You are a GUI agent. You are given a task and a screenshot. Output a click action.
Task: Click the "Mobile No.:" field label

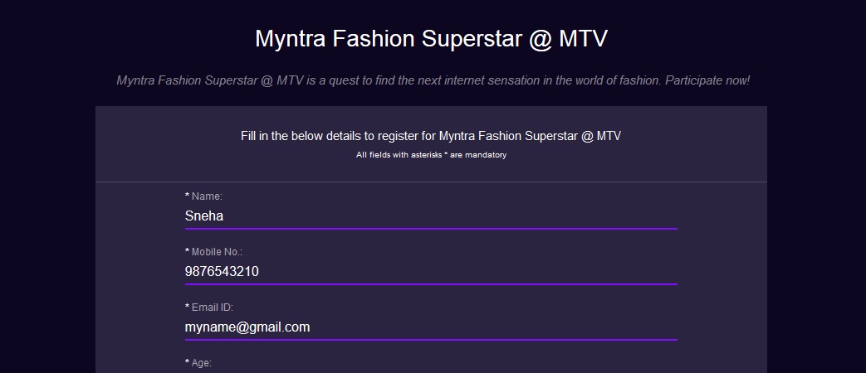(x=217, y=252)
